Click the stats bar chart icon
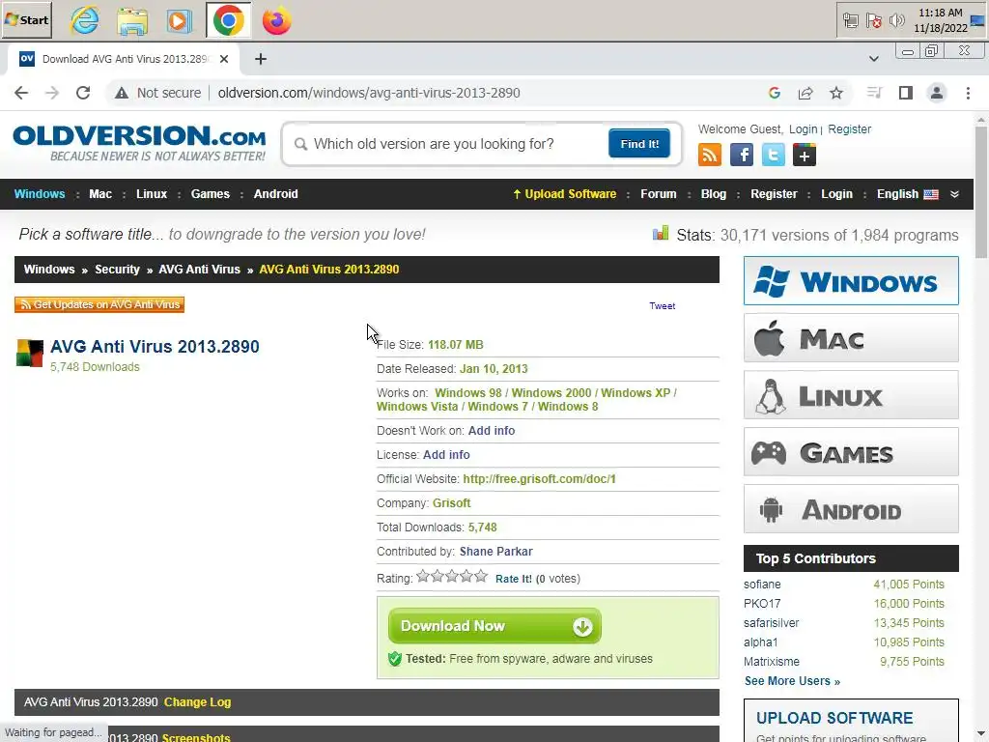Viewport: 989px width, 742px height. coord(661,234)
